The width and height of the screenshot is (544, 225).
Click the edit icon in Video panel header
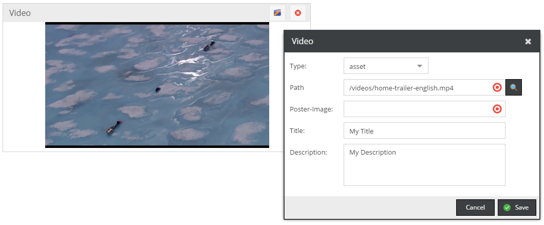[x=277, y=13]
